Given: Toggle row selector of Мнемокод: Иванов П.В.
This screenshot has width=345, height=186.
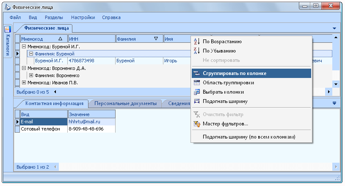Looking at the screenshot, I should (x=17, y=83).
